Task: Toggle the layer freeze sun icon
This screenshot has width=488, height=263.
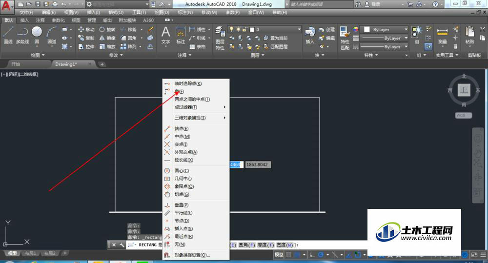Action: 238,29
